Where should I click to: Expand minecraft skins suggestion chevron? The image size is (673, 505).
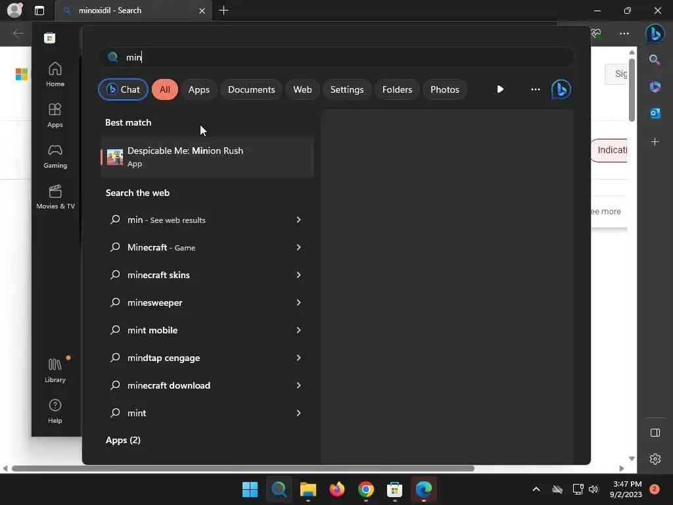tap(298, 275)
